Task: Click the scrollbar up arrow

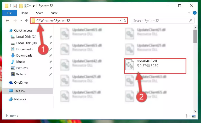Action: 195,28
